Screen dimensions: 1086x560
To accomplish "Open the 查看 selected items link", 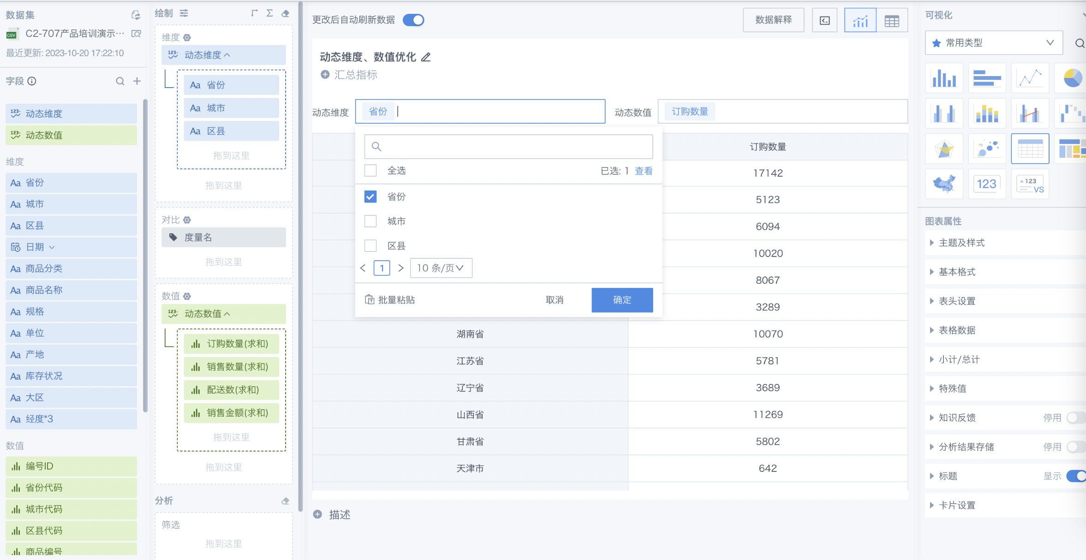I will (x=644, y=171).
